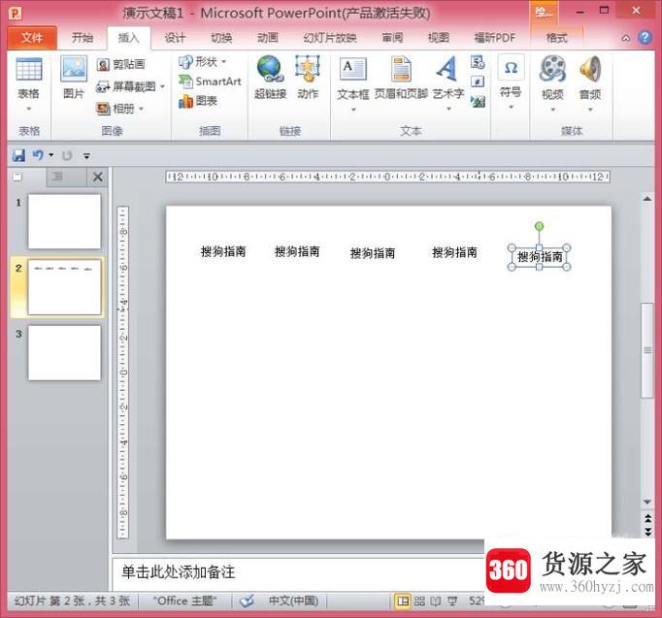Switch to slide sorter view in status bar

pos(419,601)
